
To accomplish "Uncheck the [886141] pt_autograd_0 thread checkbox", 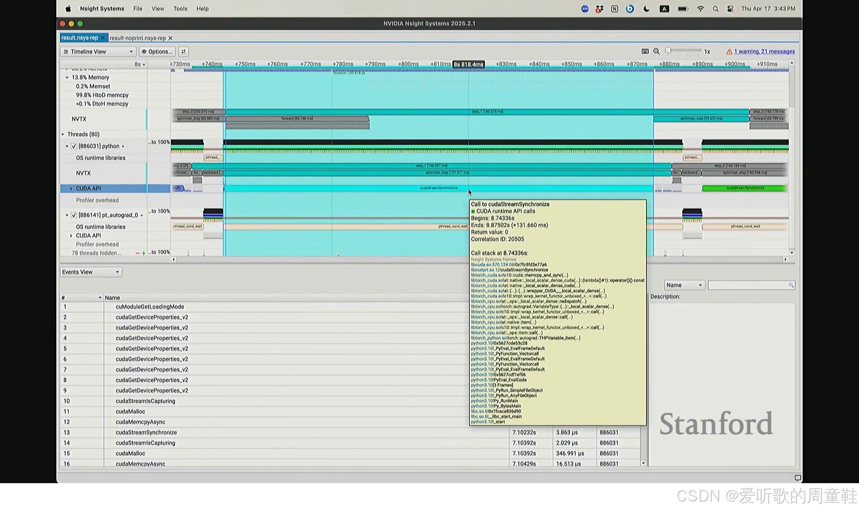I will [x=74, y=215].
